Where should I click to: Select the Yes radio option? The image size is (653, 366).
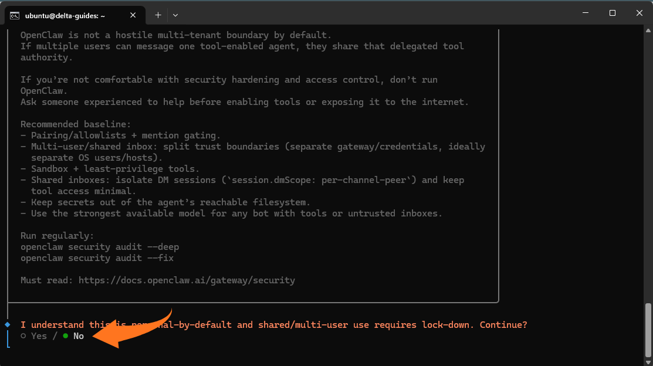[x=23, y=336]
